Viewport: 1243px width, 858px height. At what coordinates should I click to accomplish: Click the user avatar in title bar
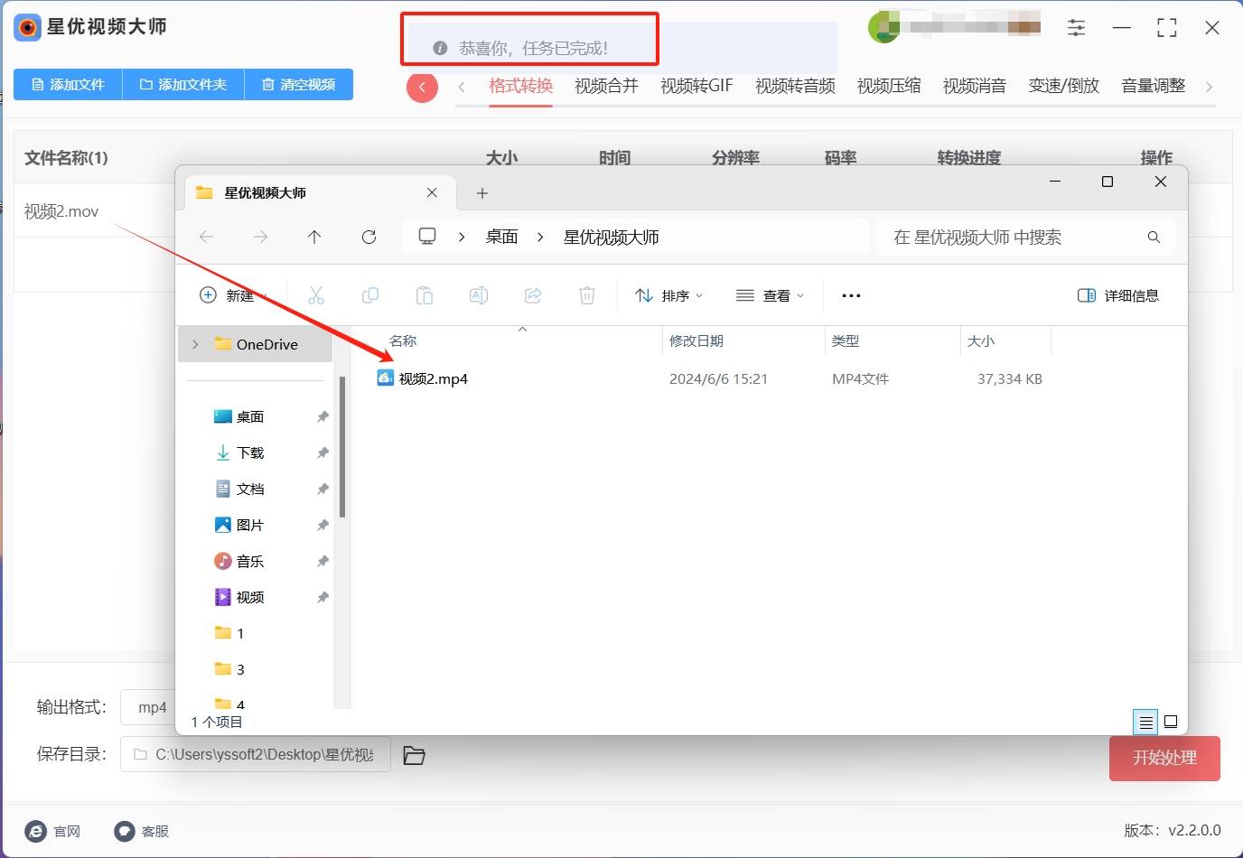click(x=884, y=27)
